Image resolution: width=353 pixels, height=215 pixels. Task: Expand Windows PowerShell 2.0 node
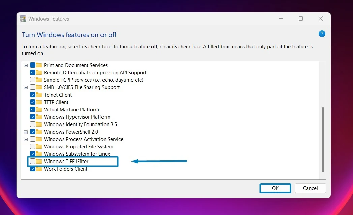(x=26, y=132)
